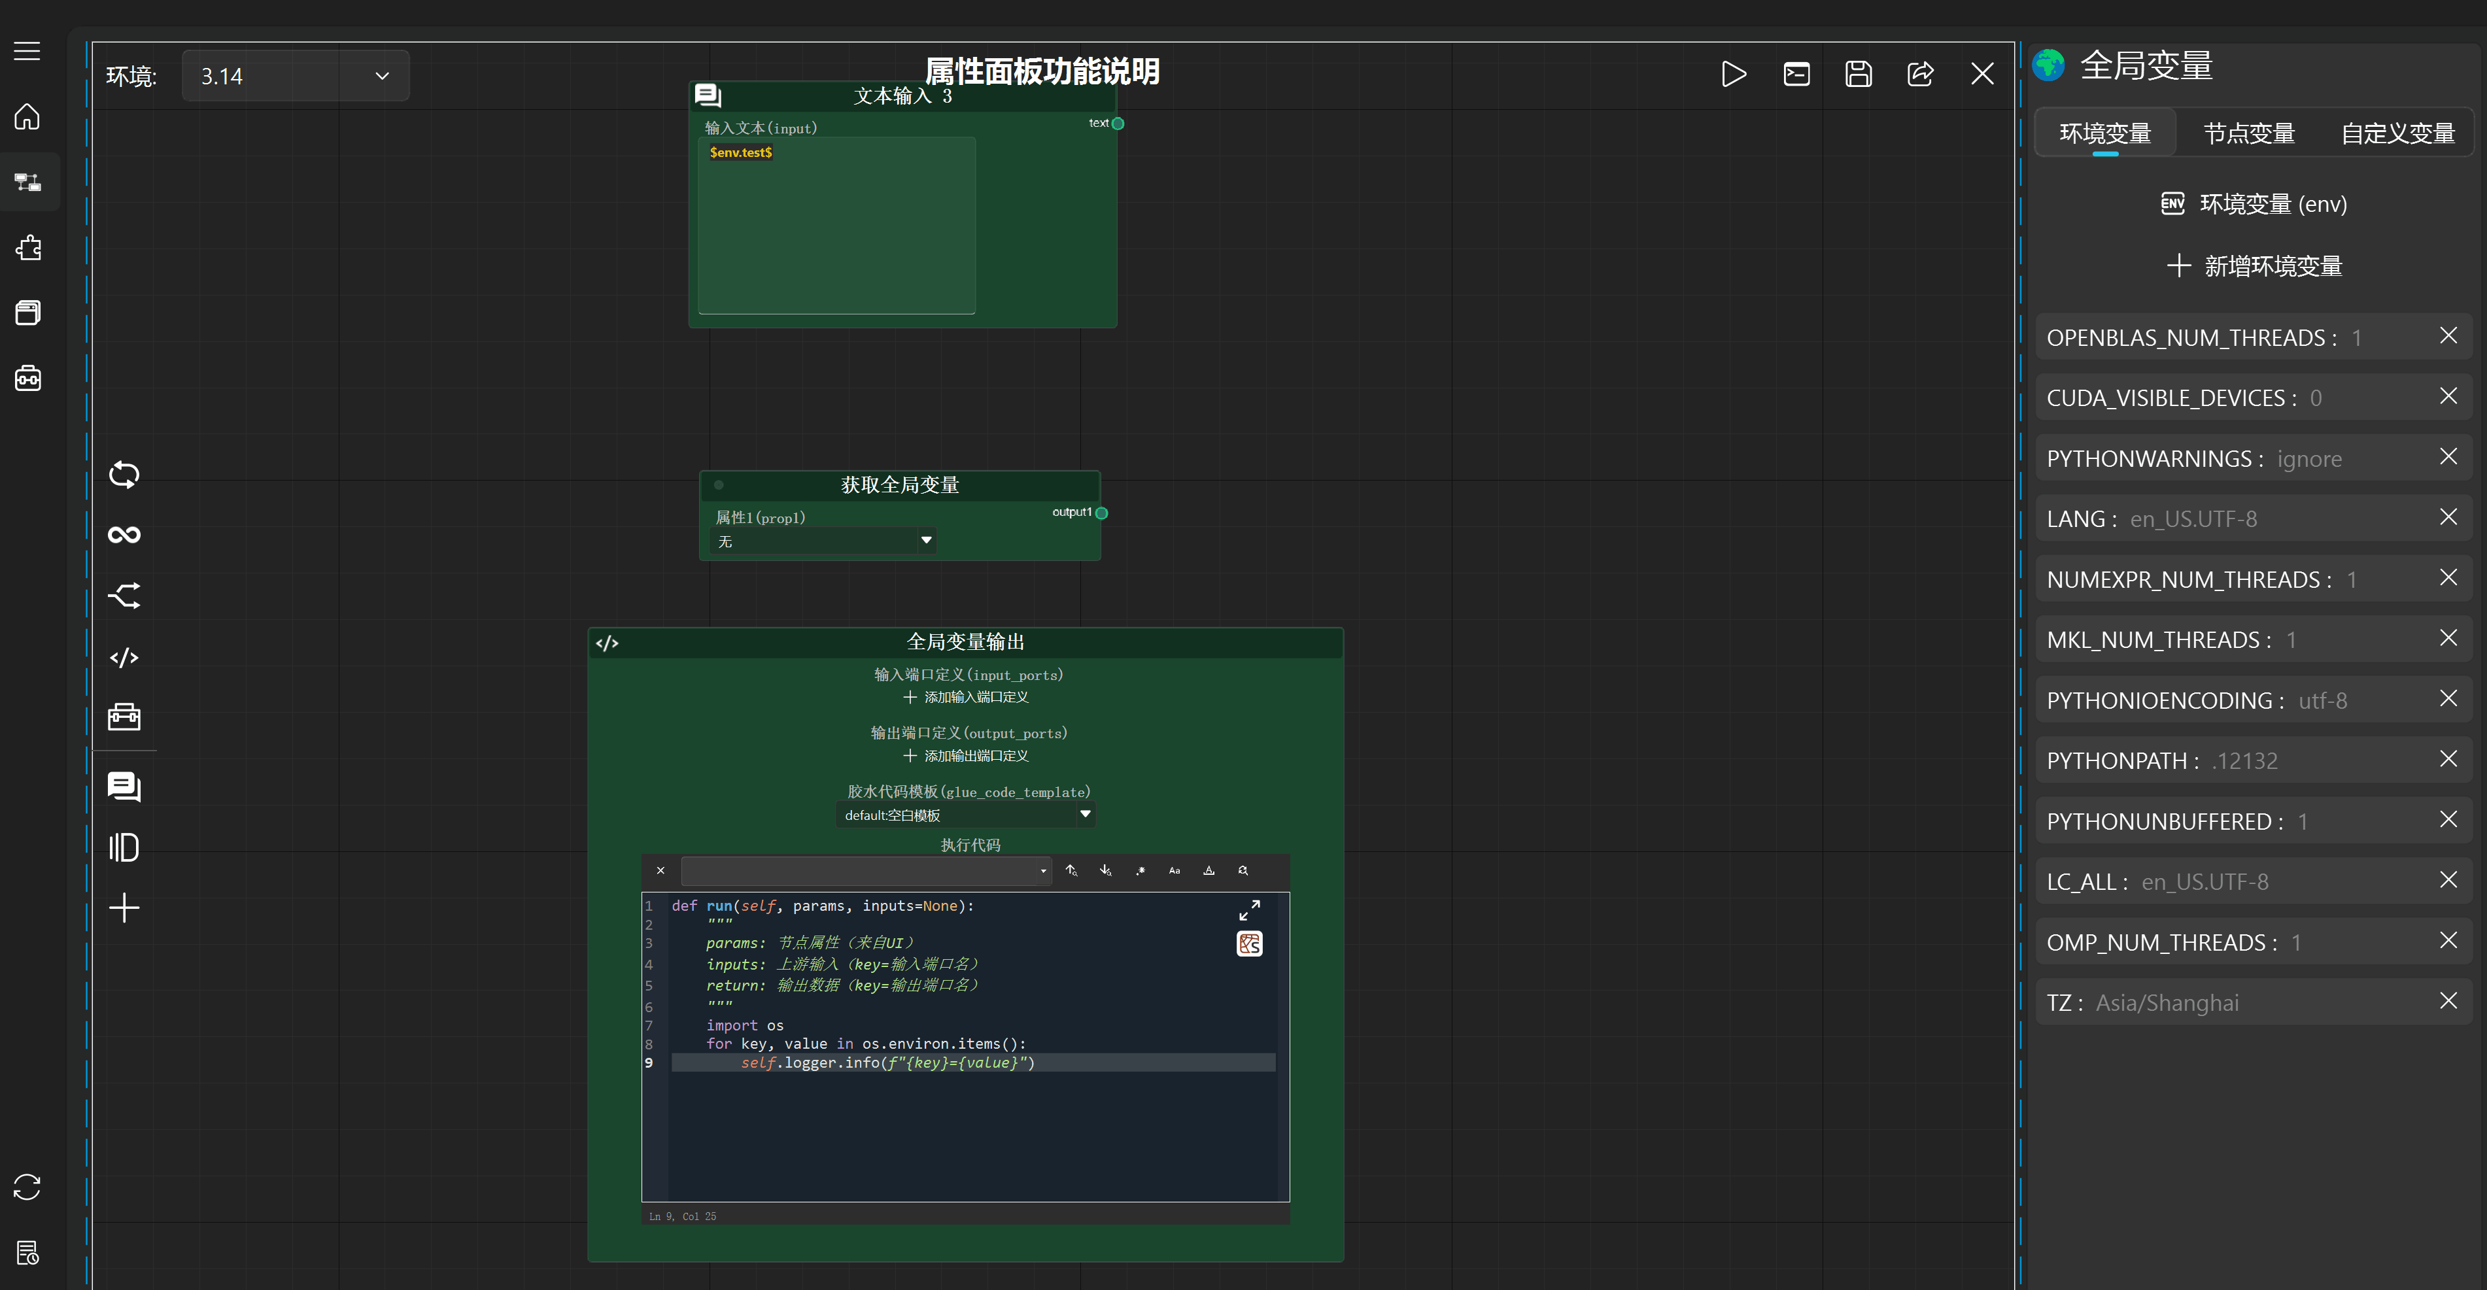The image size is (2487, 1290).
Task: Click 新增环境变量 to add a variable
Action: pos(2254,265)
